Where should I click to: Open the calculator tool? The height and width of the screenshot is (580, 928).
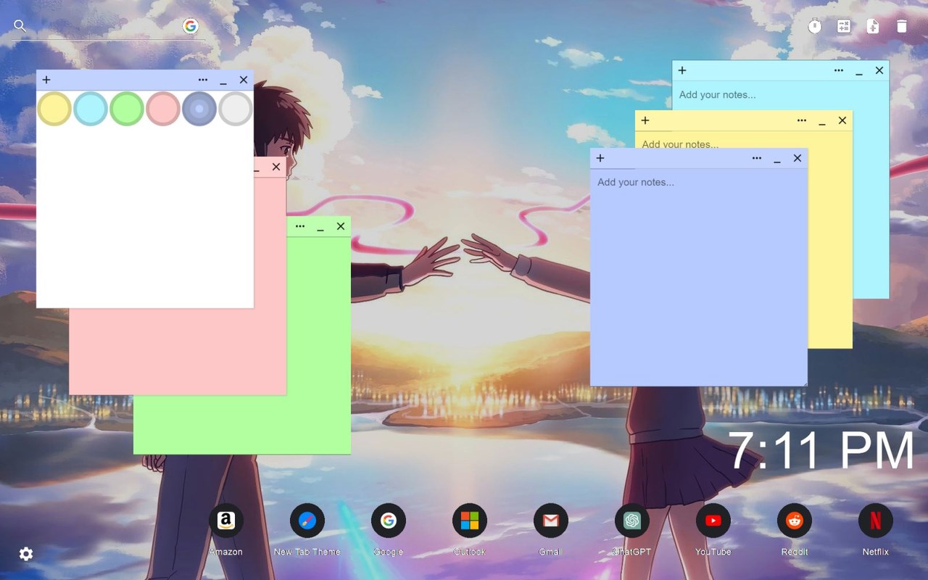844,26
